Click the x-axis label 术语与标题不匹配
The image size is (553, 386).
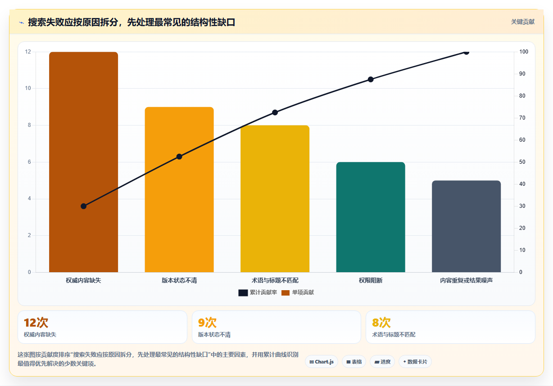pyautogui.click(x=275, y=280)
